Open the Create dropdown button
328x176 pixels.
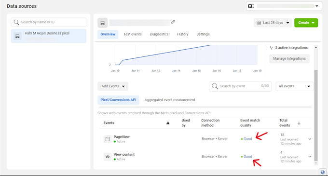click(306, 23)
